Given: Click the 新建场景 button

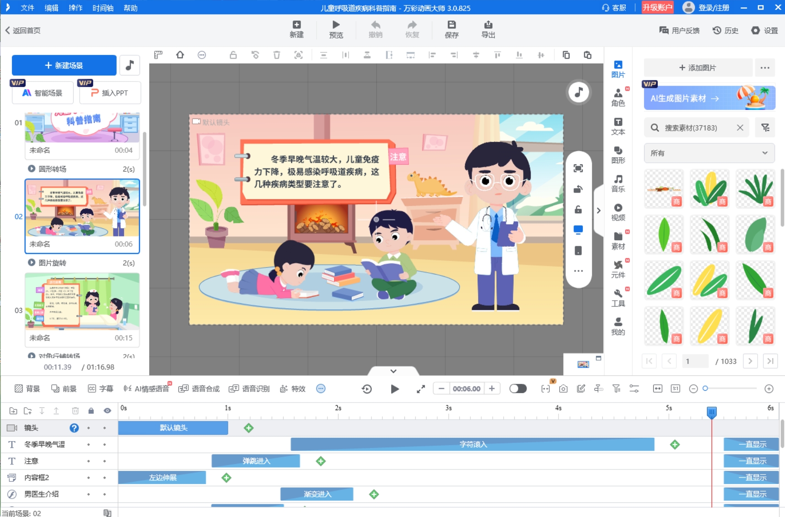Looking at the screenshot, I should pyautogui.click(x=64, y=65).
